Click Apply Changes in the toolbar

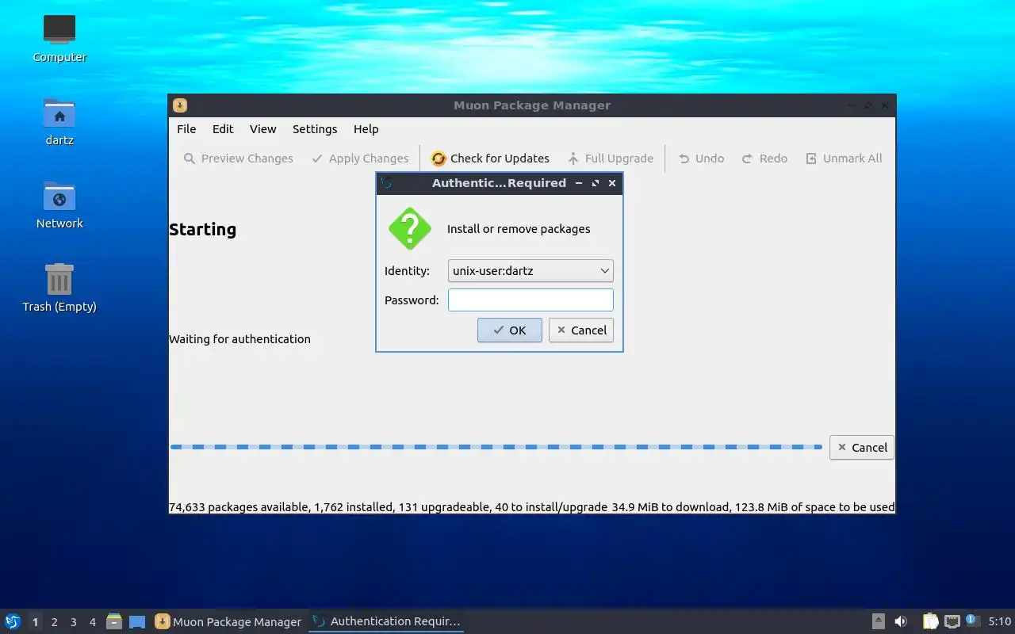[x=360, y=158]
